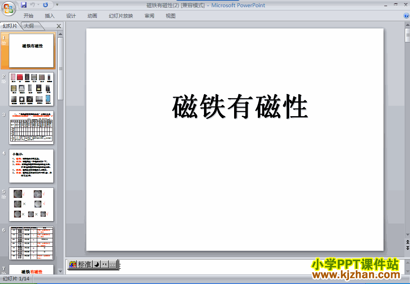Close the slide thumbnail pane
Screen dimensions: 410x284
point(59,26)
